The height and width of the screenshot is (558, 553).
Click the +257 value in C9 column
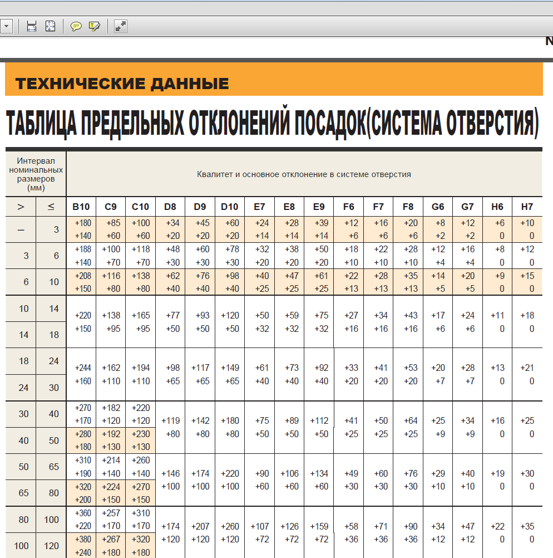pos(111,513)
